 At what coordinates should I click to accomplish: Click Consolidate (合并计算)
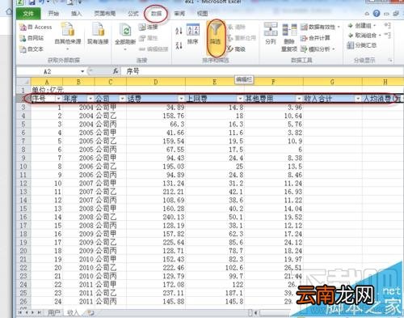pos(315,38)
